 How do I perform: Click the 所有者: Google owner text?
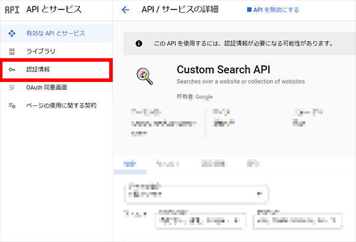195,97
